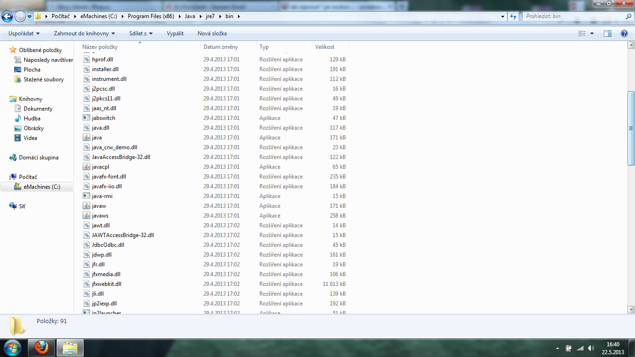Select 'Síť' in the navigation pane
The image size is (635, 357).
pos(22,206)
